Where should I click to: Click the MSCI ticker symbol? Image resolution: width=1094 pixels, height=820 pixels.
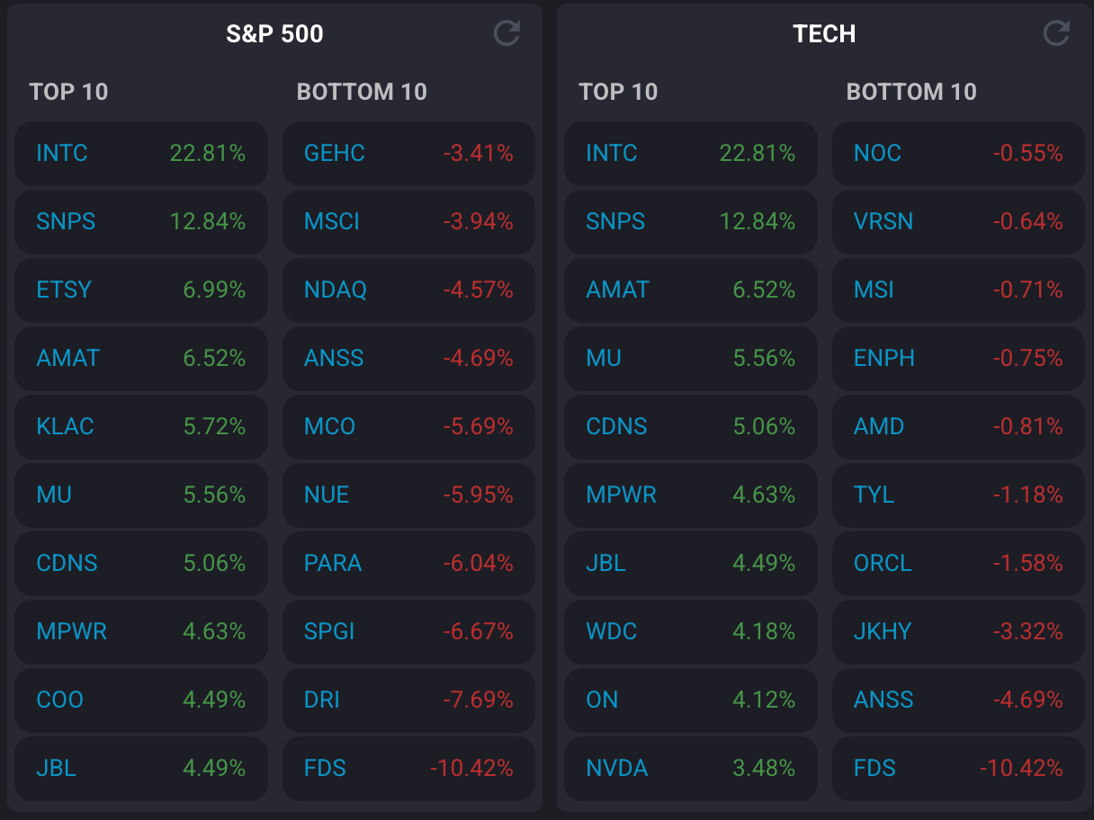click(x=332, y=222)
